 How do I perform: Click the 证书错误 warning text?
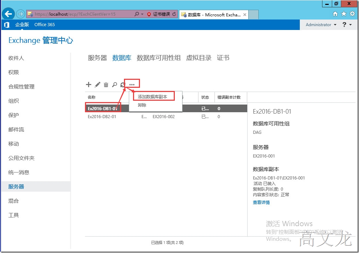pos(162,14)
